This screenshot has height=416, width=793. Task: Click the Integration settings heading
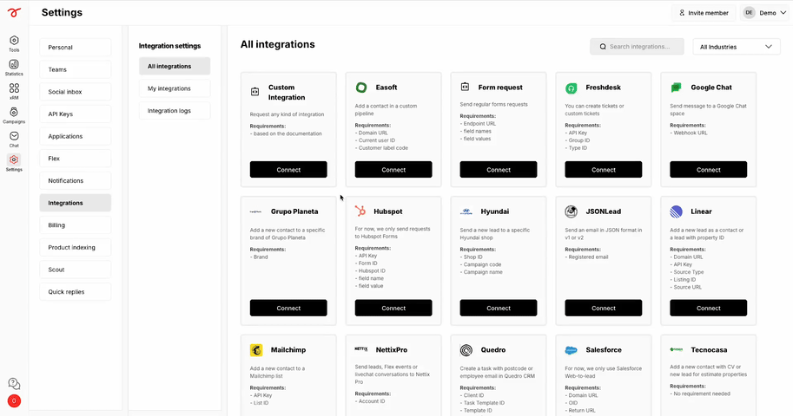tap(169, 46)
